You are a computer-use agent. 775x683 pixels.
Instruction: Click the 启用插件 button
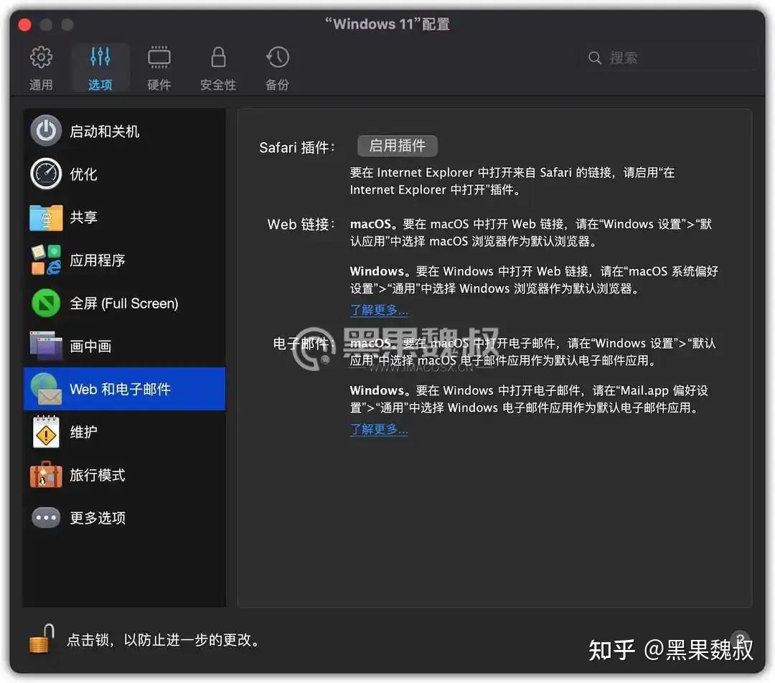click(398, 146)
